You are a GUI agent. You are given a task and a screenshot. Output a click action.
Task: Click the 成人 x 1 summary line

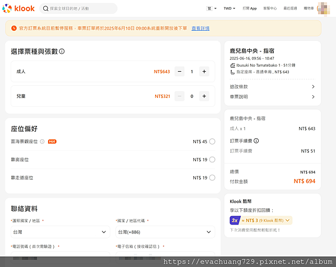click(x=237, y=129)
